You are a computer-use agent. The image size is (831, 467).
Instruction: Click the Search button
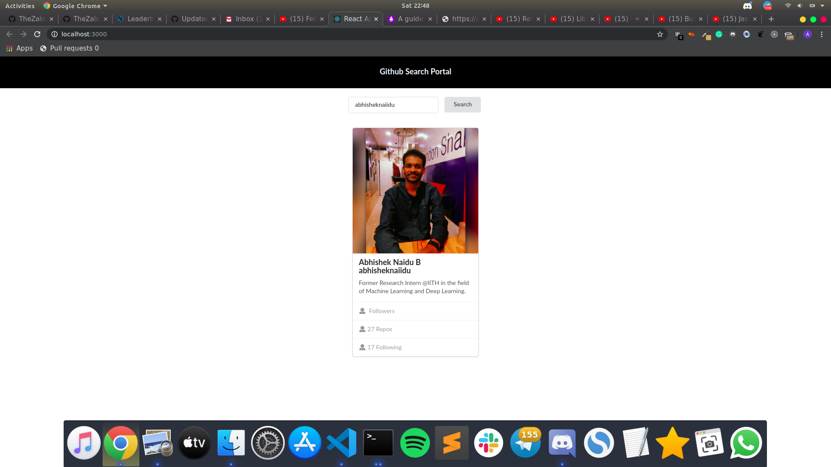(462, 105)
